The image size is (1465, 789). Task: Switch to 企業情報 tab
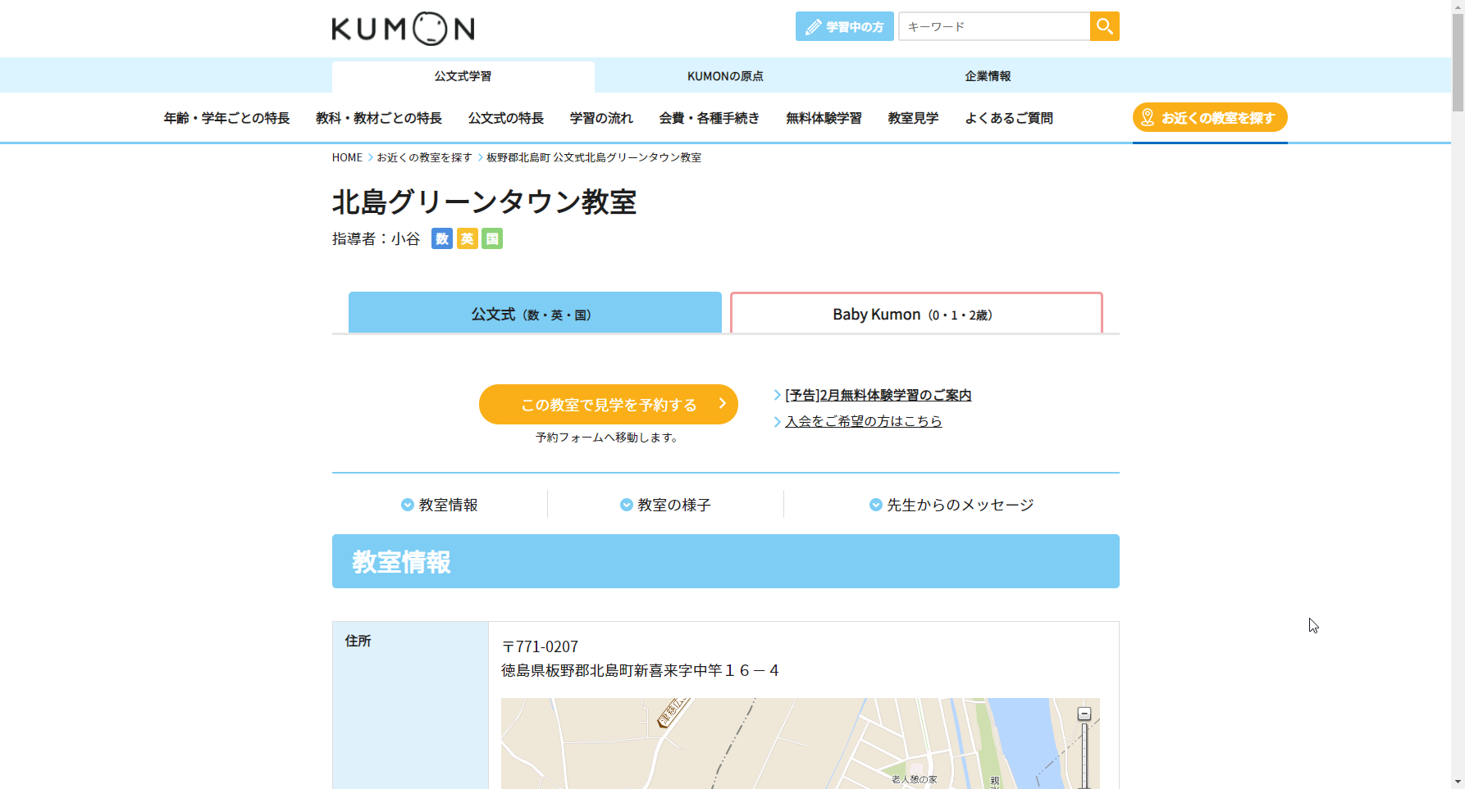coord(988,76)
